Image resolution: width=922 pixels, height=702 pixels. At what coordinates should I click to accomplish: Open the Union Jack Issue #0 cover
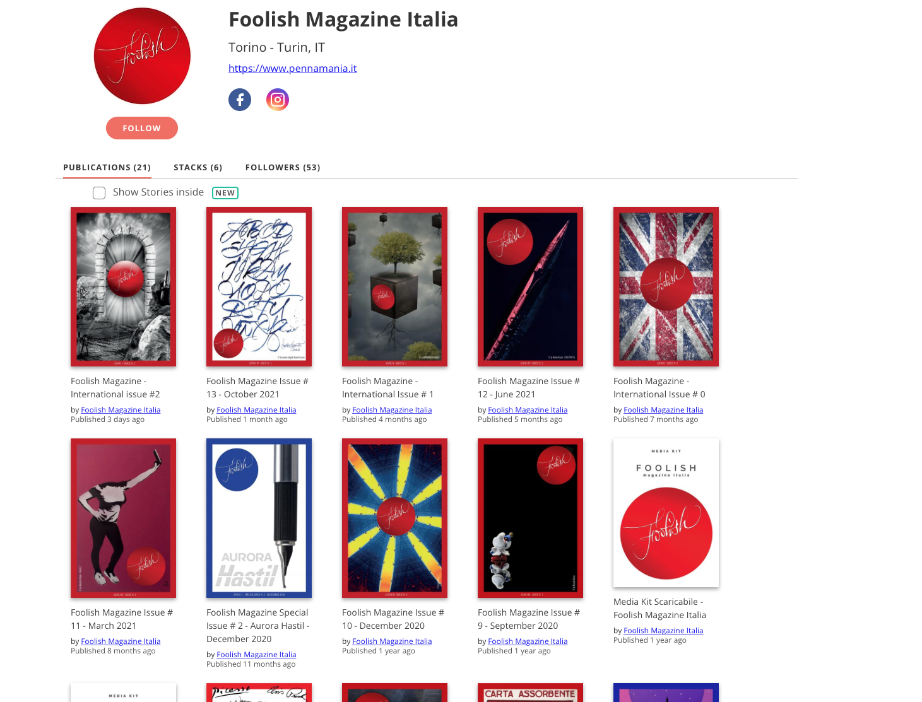click(666, 286)
